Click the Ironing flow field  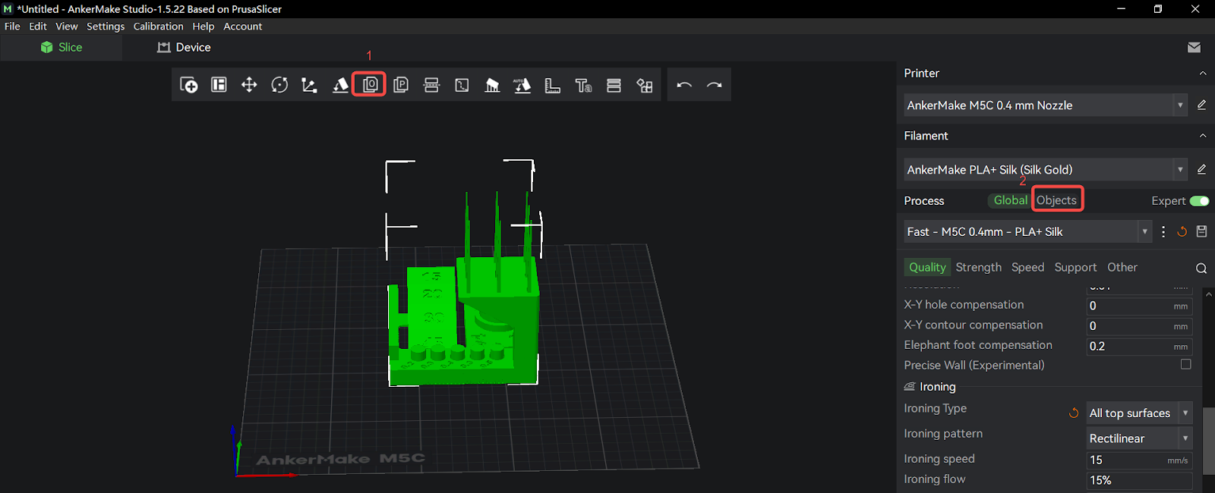pyautogui.click(x=1139, y=480)
